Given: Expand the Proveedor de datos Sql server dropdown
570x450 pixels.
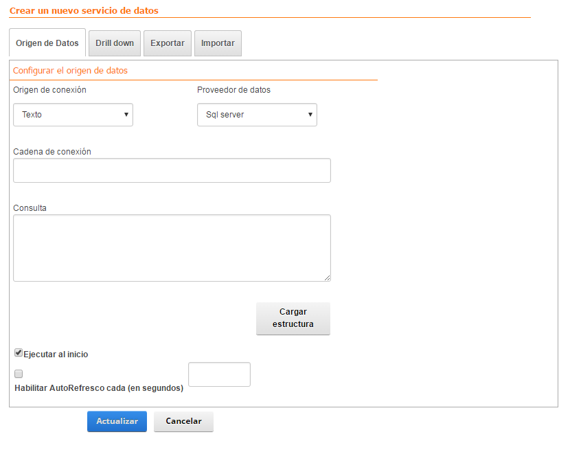Looking at the screenshot, I should pyautogui.click(x=257, y=115).
